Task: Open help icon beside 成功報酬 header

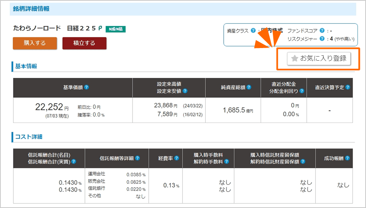Action: point(347,158)
